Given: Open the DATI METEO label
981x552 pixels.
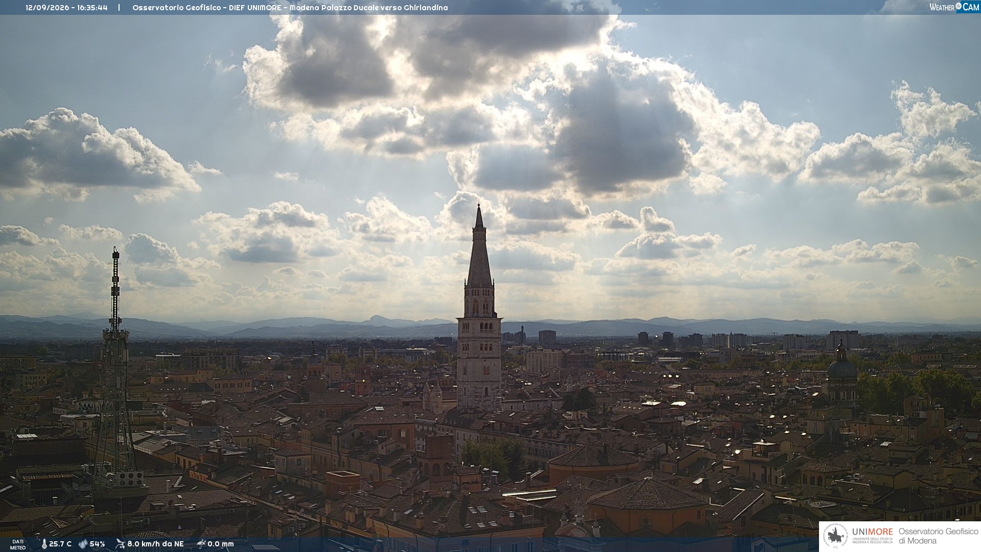Looking at the screenshot, I should 18,544.
